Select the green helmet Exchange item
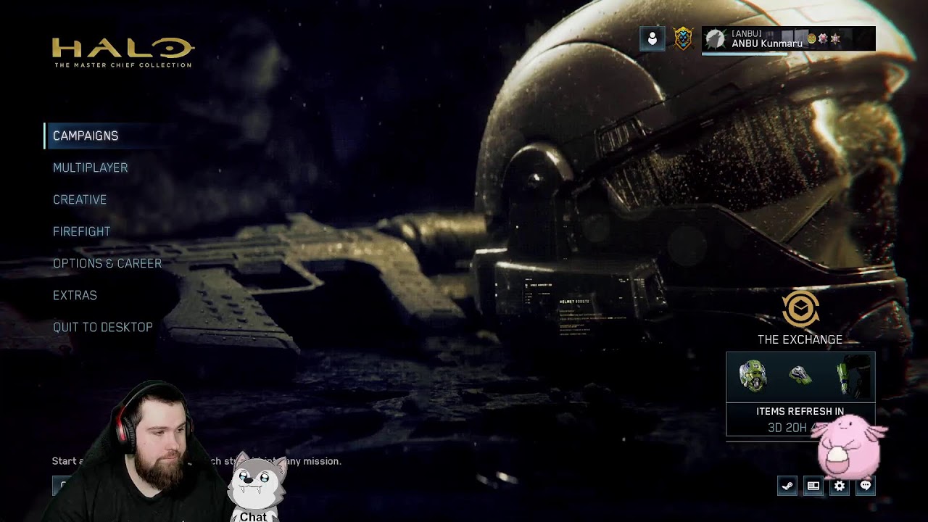This screenshot has width=928, height=522. click(753, 376)
